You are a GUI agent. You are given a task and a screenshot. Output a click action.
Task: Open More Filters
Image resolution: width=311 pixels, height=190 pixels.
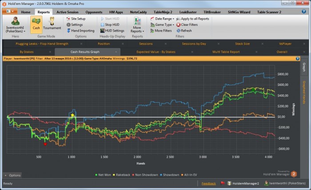161,31
